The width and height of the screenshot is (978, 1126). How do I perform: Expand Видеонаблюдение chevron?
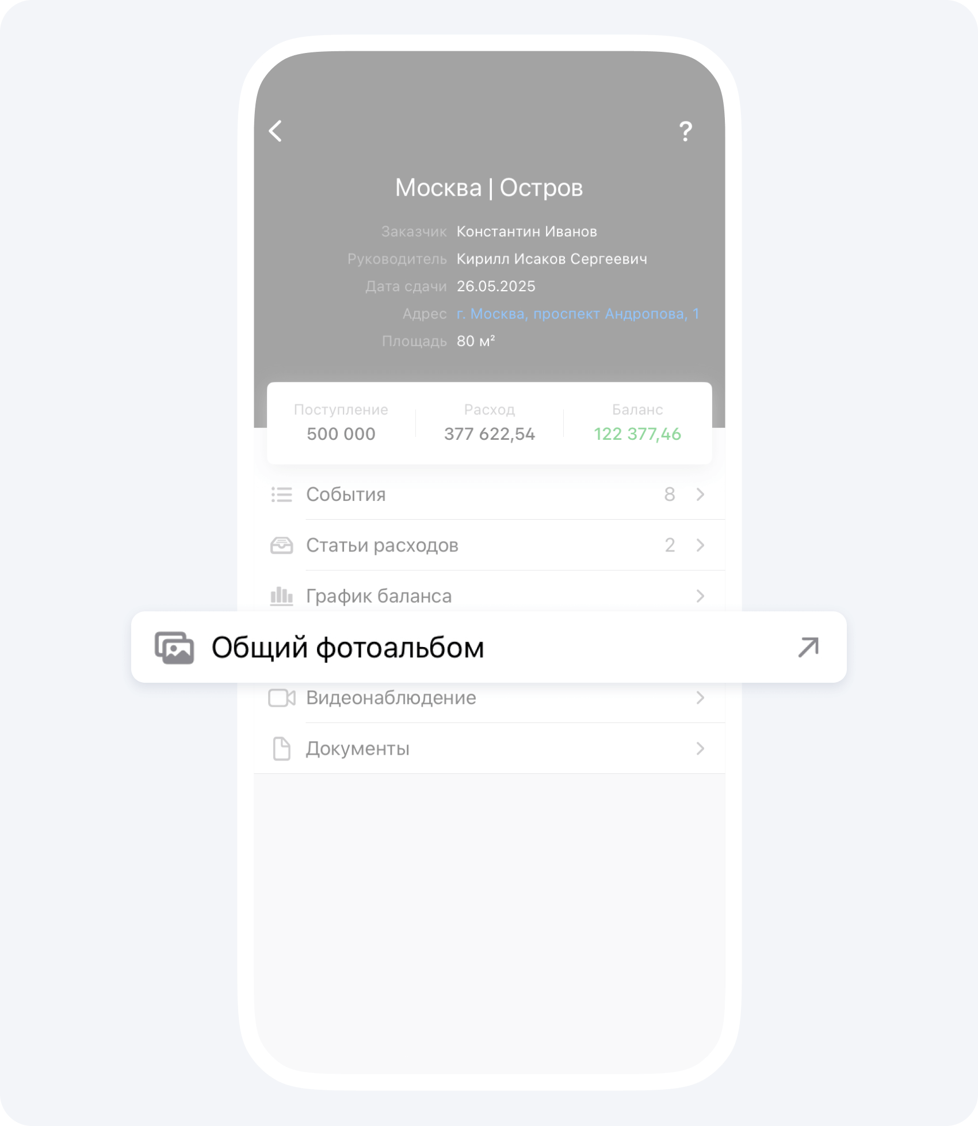[x=700, y=698]
